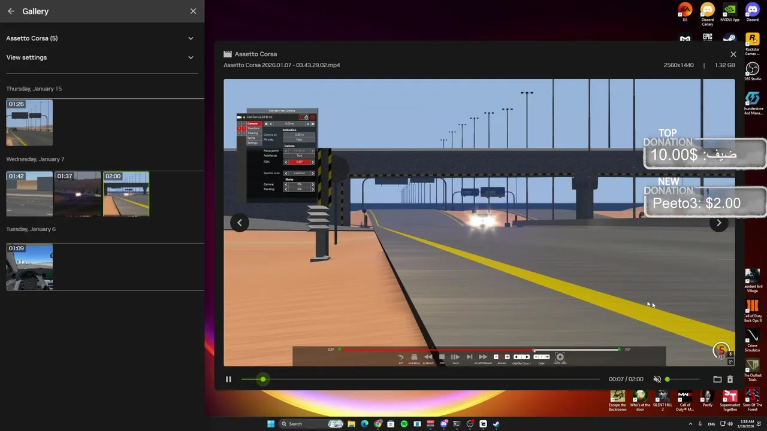Open File Explorer from the taskbar
Screen dimensions: 767x431
click(351, 424)
